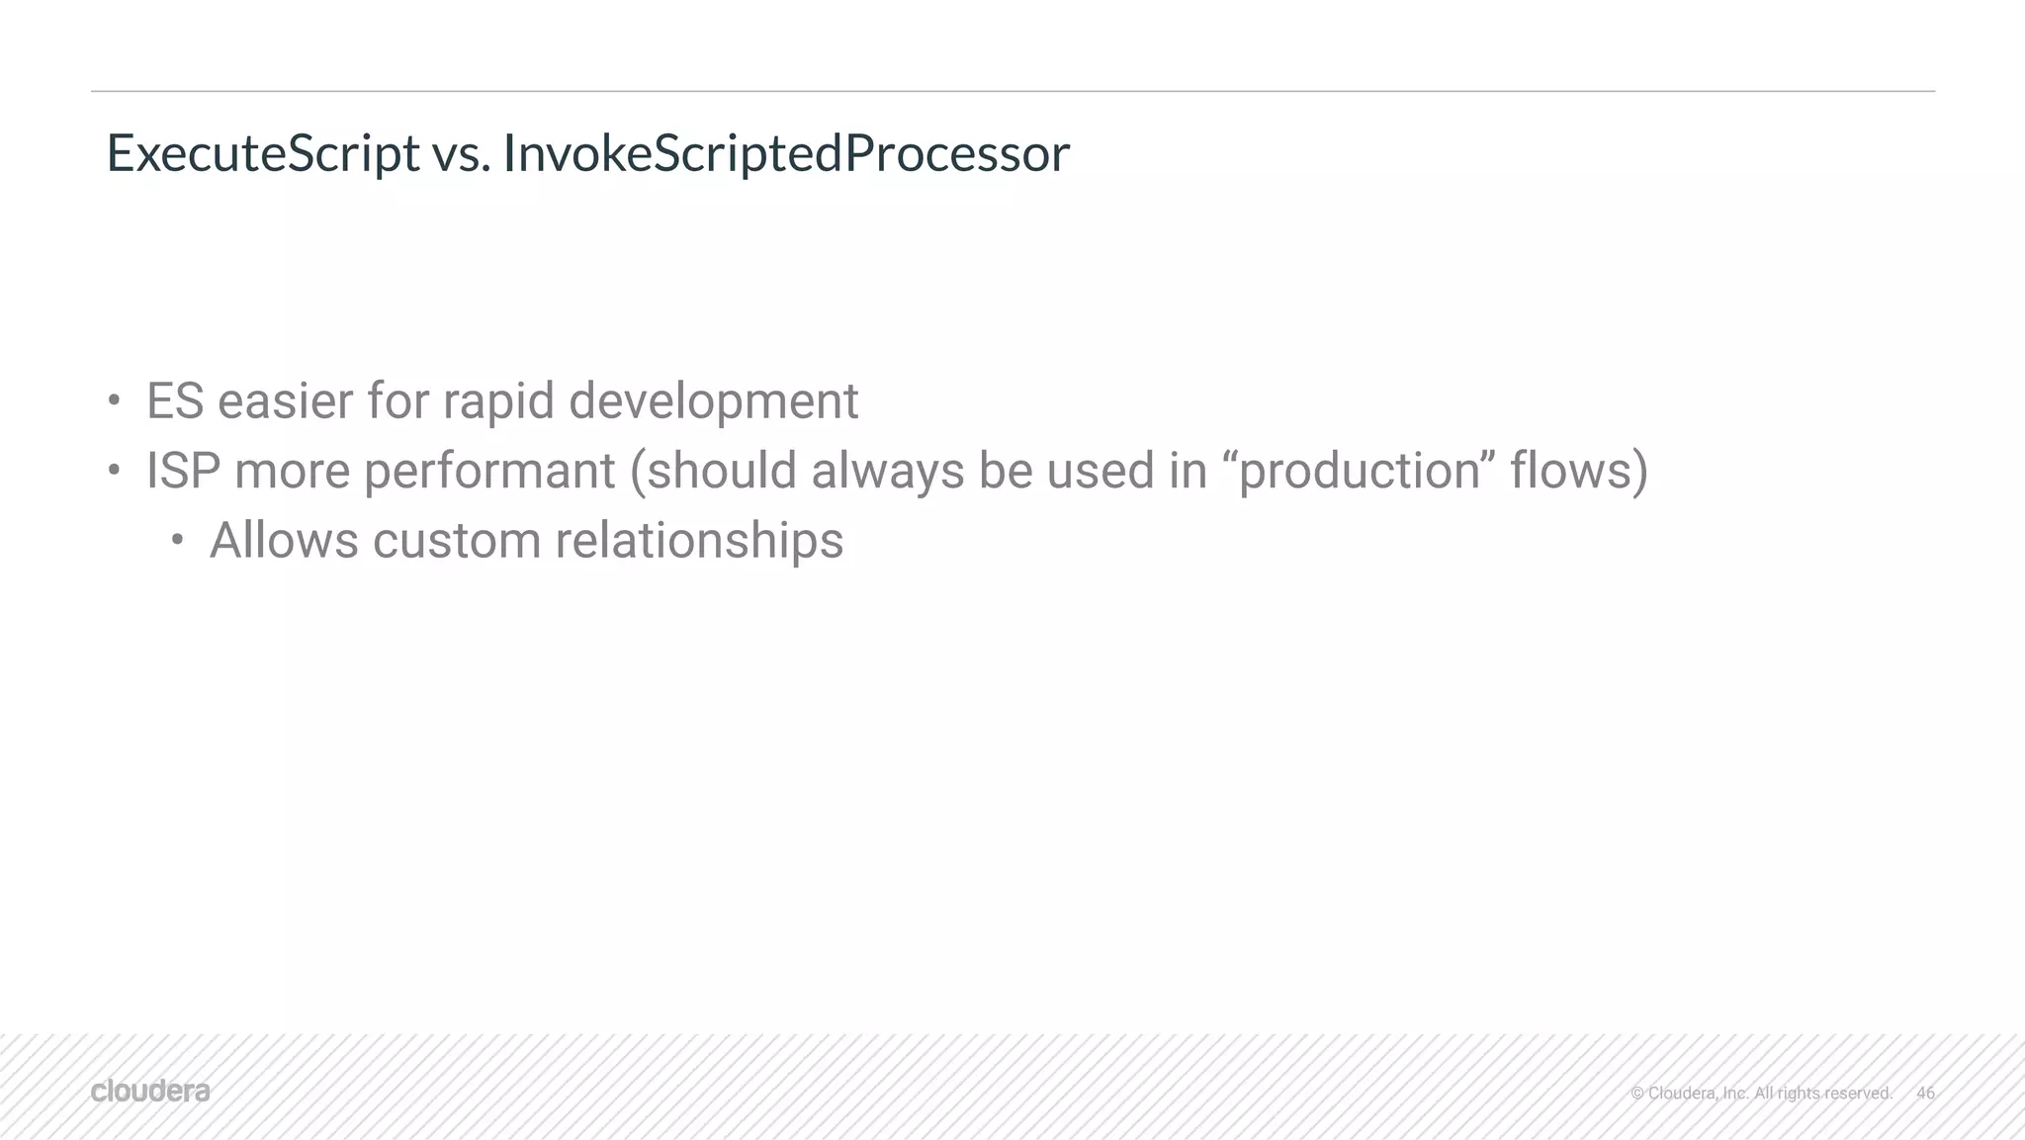Click the Cloudera logo in the footer
This screenshot has height=1140, width=2025.
point(150,1092)
